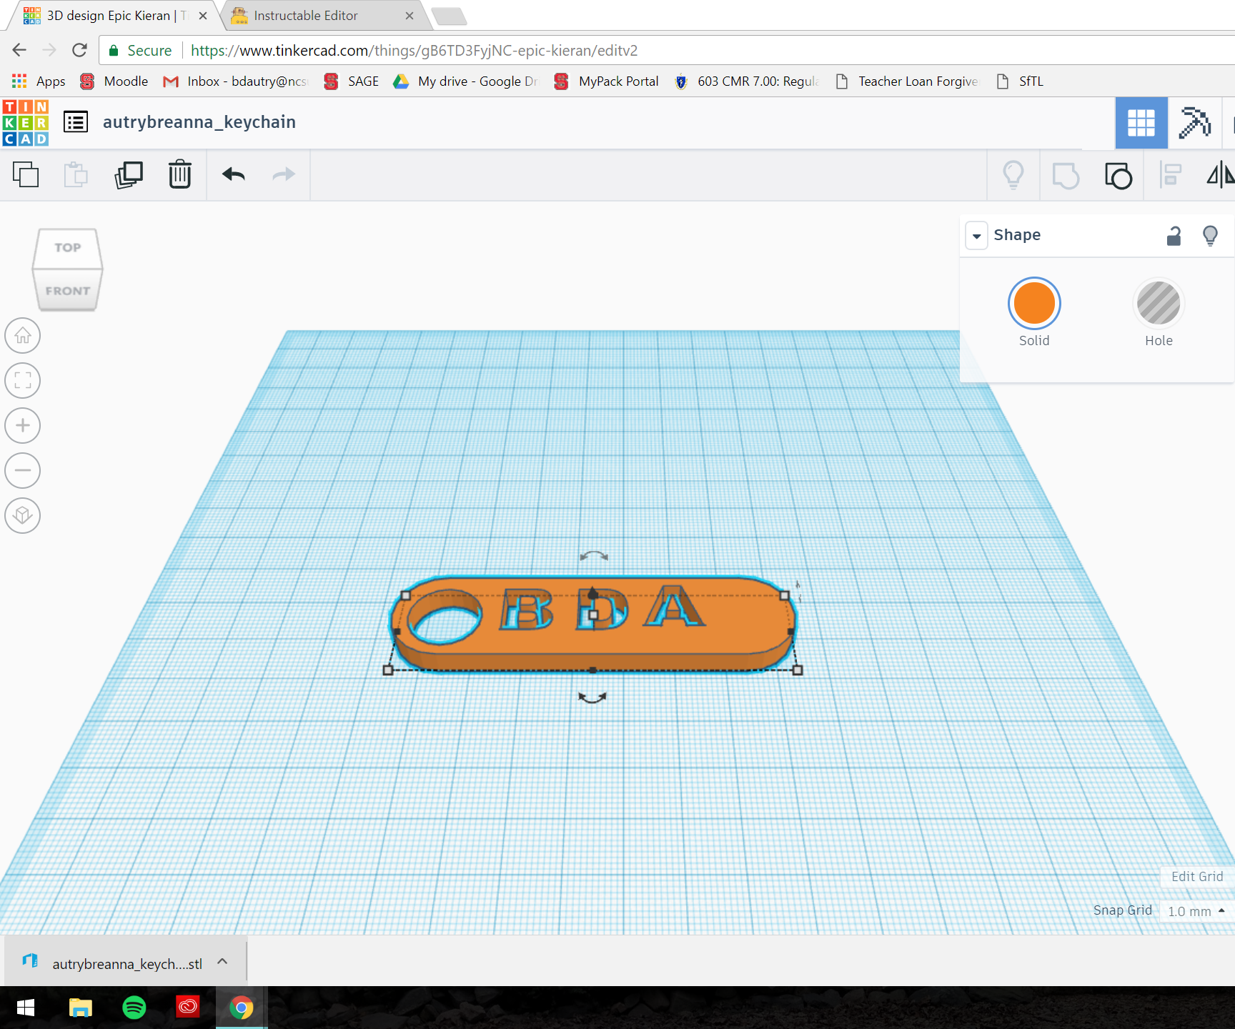Click FRONT face of view cube
Screen dimensions: 1235x1029
point(68,291)
